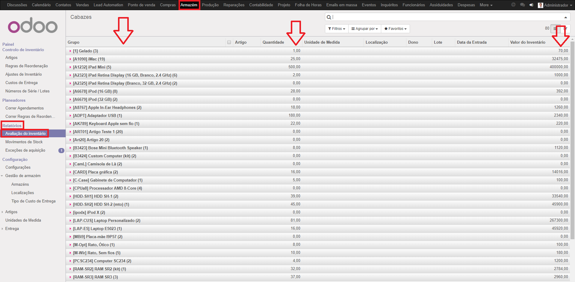Viewport: 575px width, 282px height.
Task: Collapse the Gestão de armazém menu section
Action: 2,176
